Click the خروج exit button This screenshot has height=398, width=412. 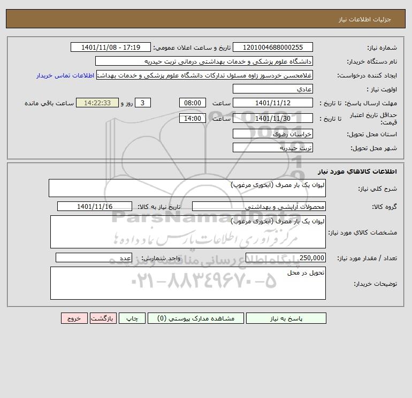tap(74, 318)
